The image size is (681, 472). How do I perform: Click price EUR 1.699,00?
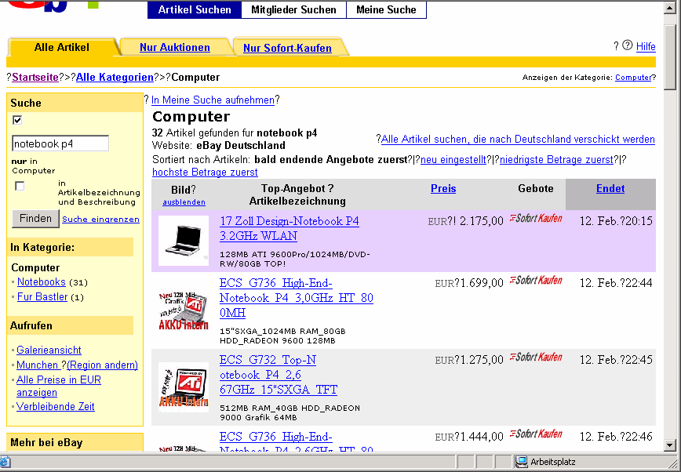click(x=469, y=284)
